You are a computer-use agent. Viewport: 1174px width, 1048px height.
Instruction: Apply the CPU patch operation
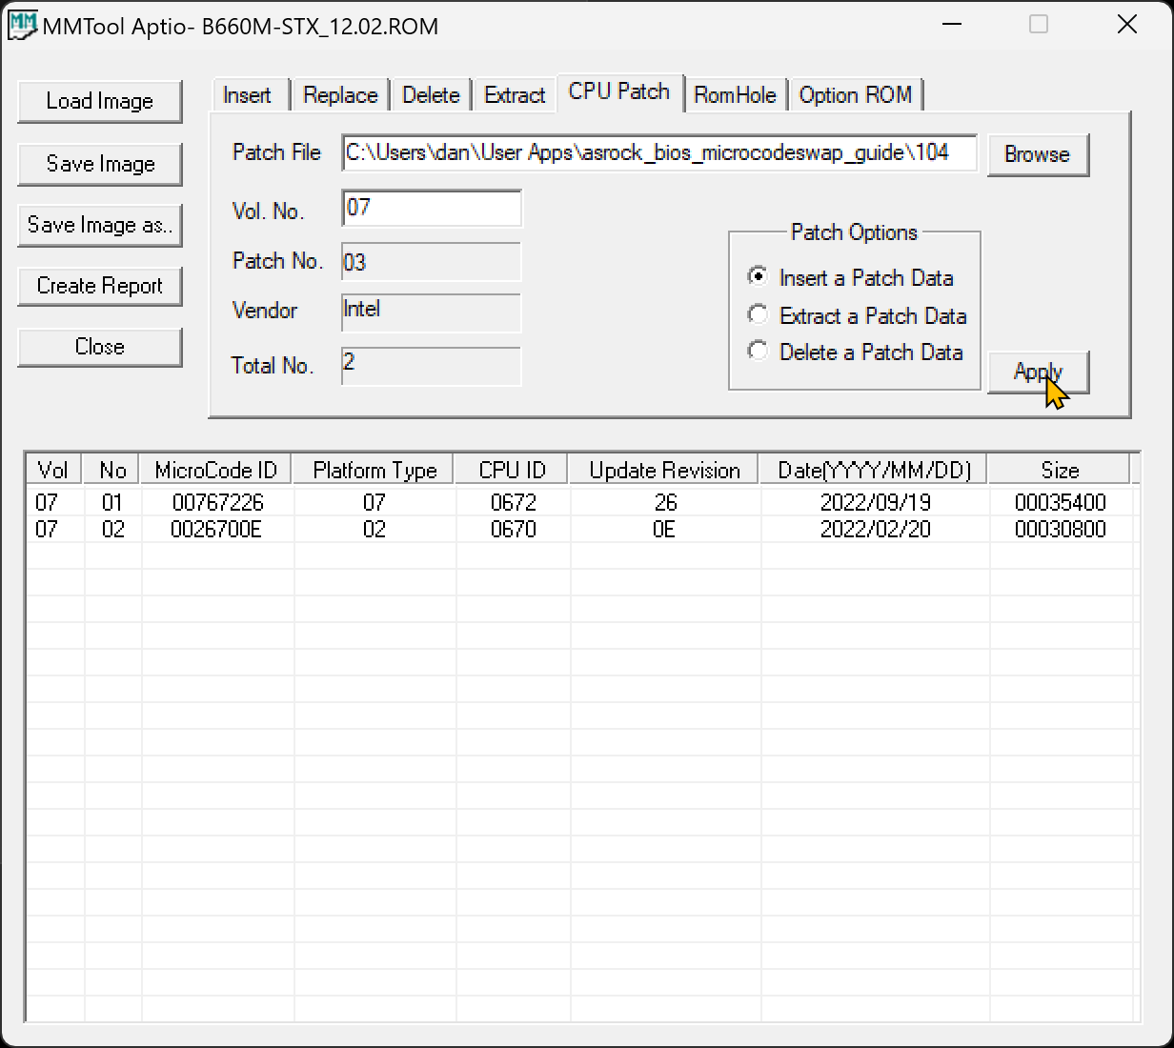pyautogui.click(x=1038, y=372)
